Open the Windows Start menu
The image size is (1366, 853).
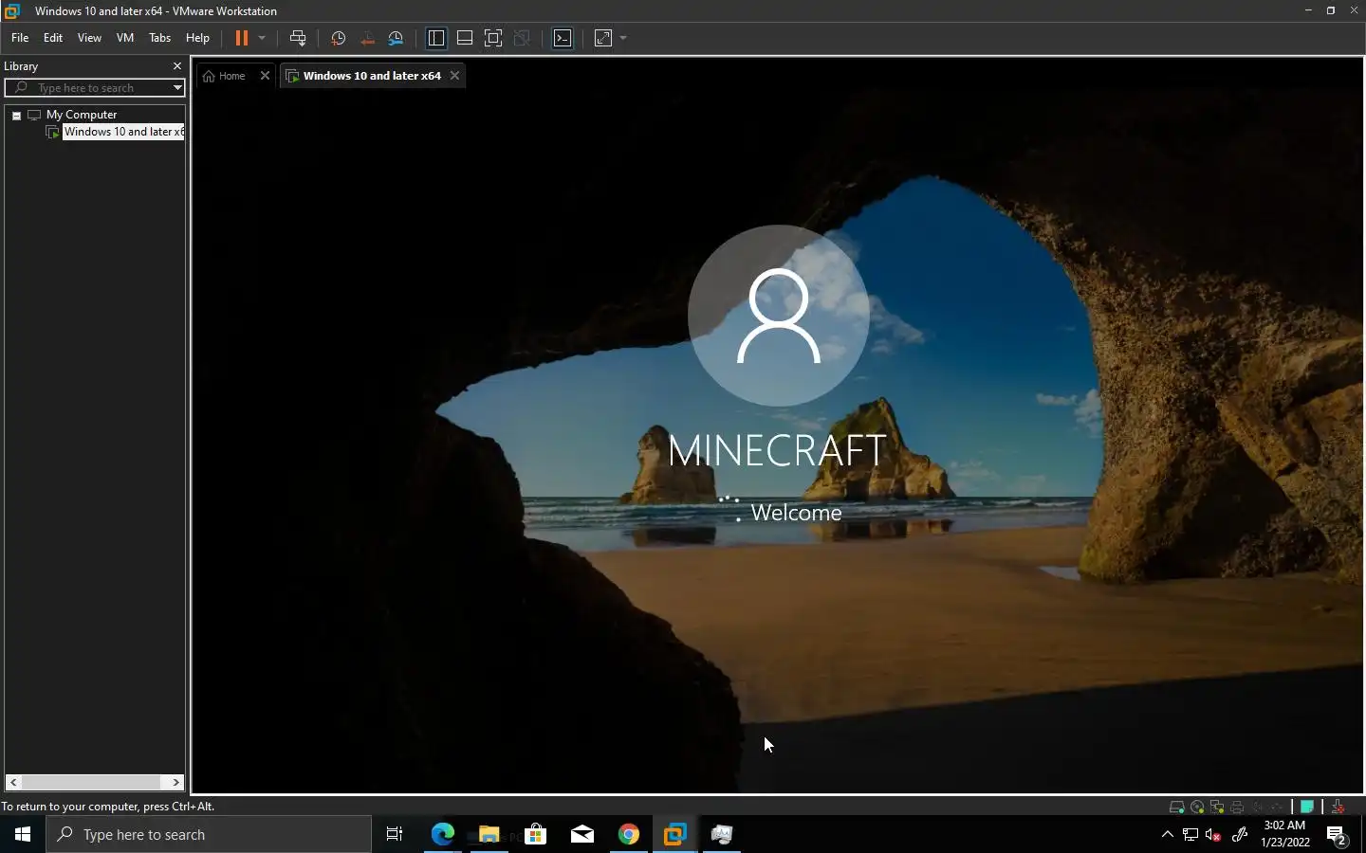tap(23, 834)
